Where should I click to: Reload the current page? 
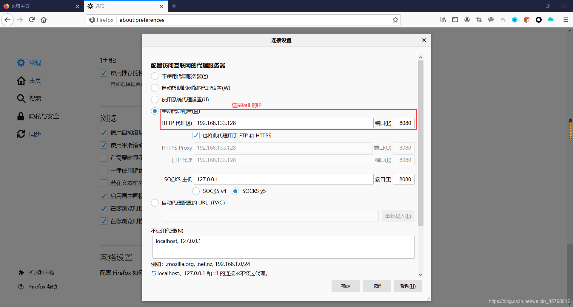coord(32,20)
